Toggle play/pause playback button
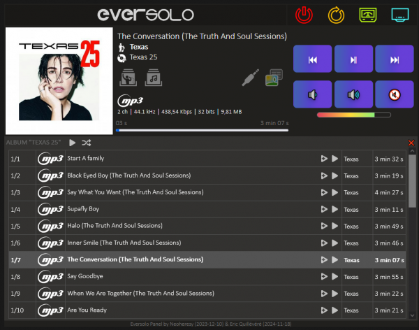This screenshot has width=419, height=330. click(353, 59)
